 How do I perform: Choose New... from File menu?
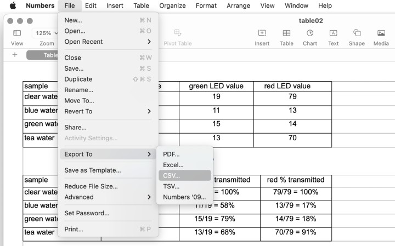tap(108, 20)
